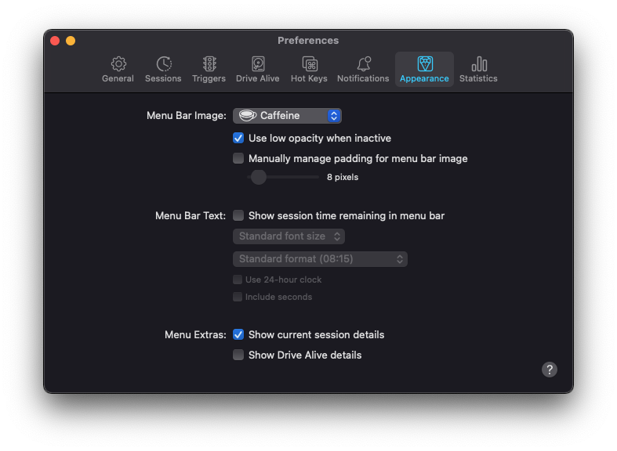Viewport: 617px width, 451px height.
Task: Select the Triggers traffic light icon
Action: pos(209,64)
